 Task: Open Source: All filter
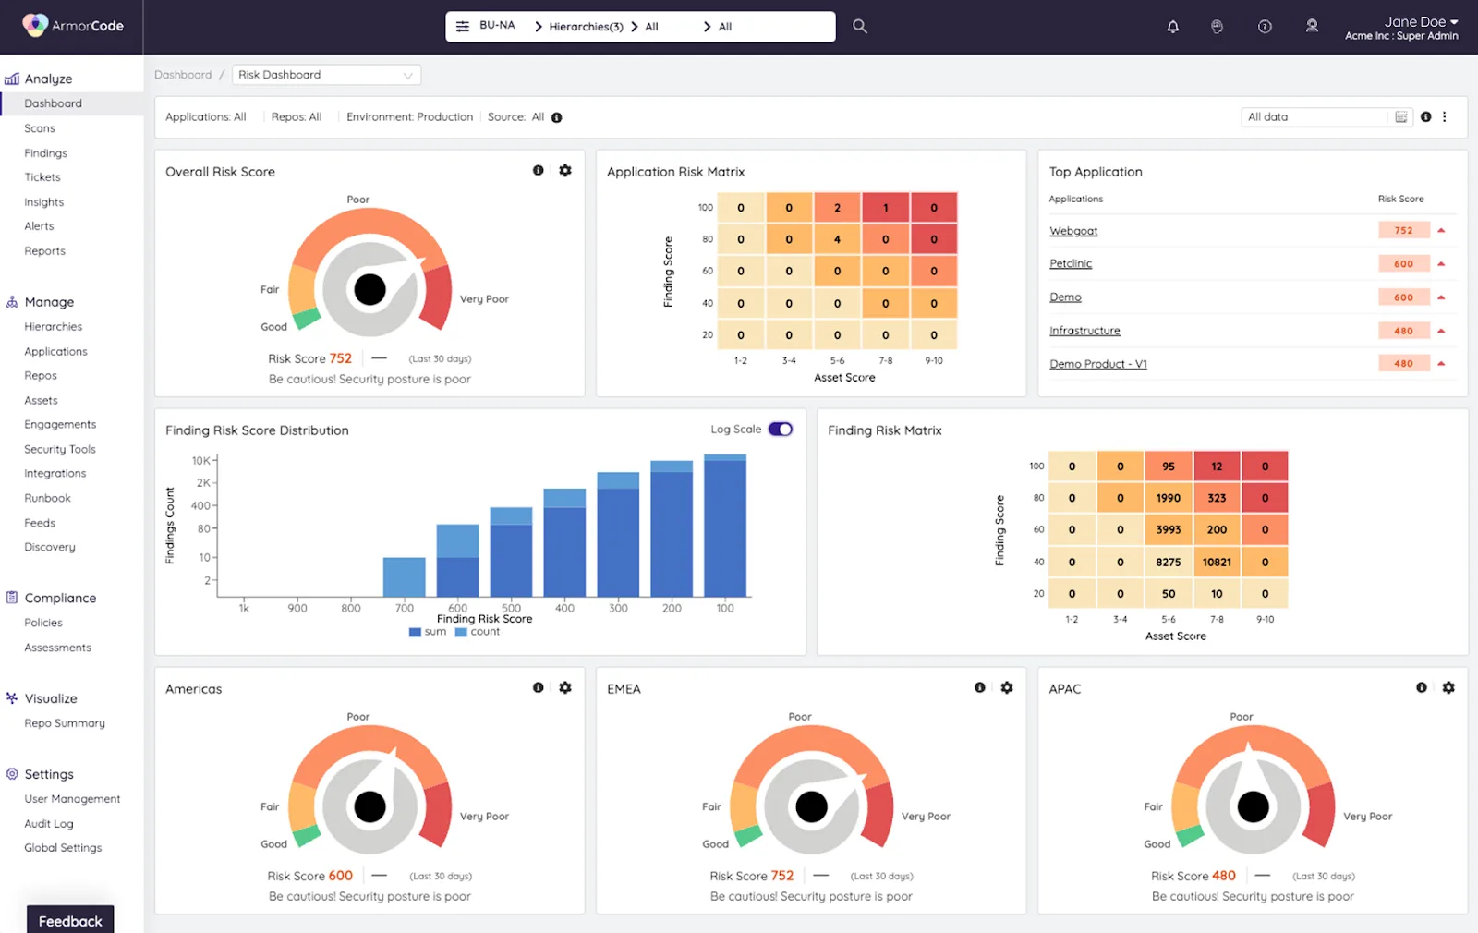click(515, 117)
